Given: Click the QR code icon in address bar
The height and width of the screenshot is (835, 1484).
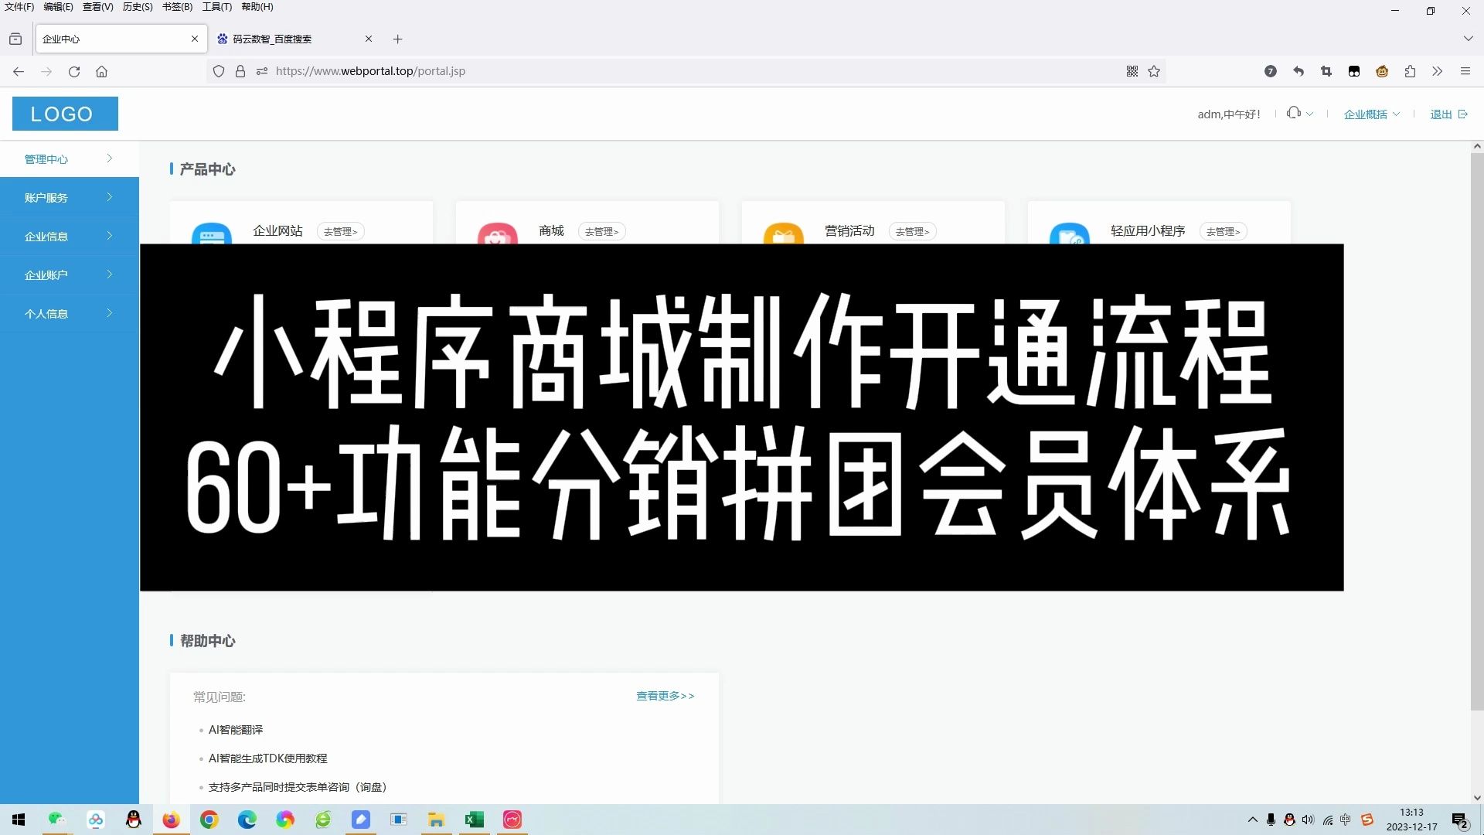Looking at the screenshot, I should pos(1132,71).
